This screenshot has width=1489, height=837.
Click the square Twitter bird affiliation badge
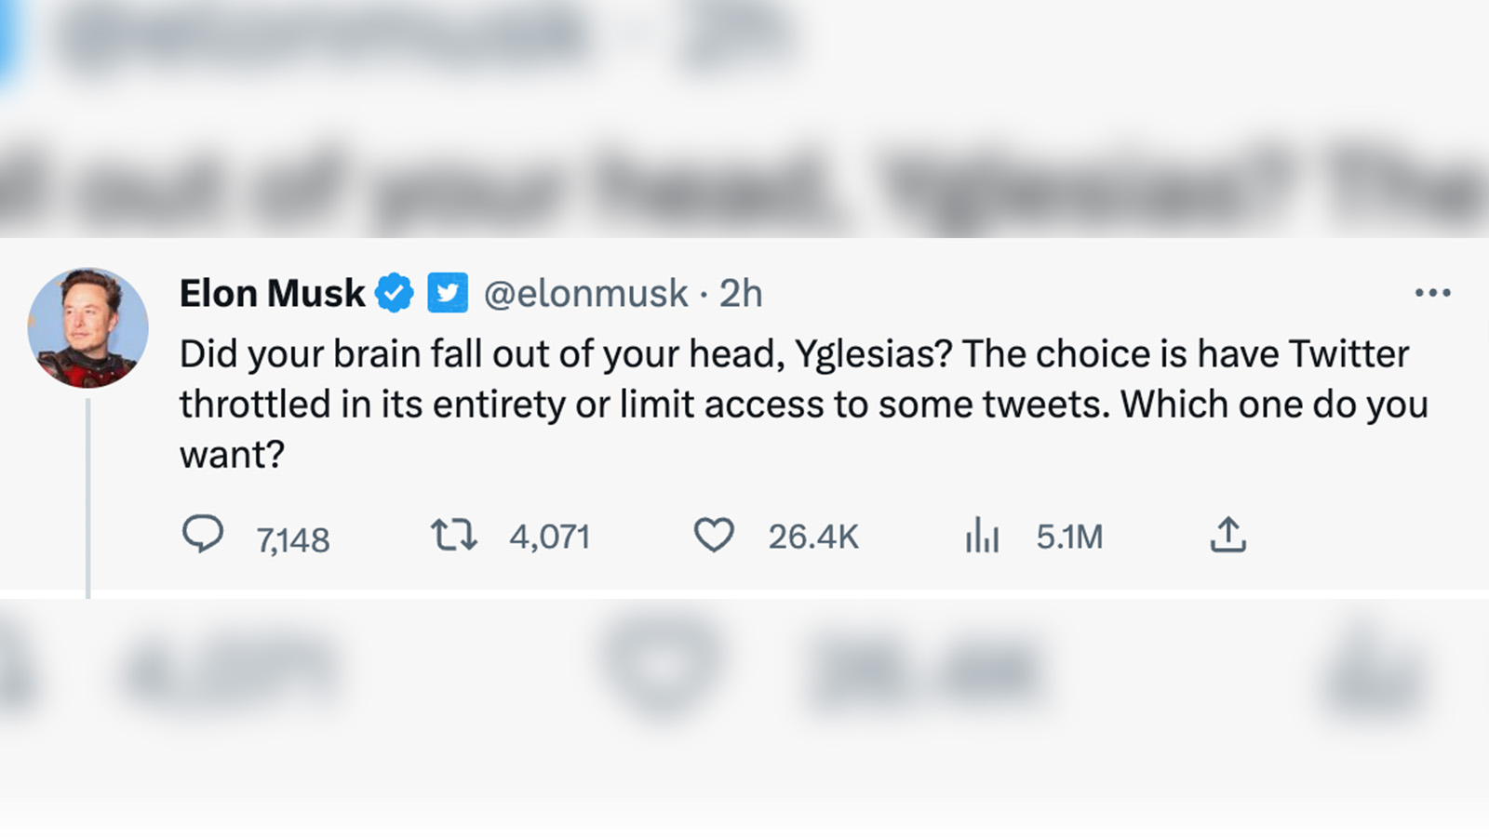[x=448, y=294]
